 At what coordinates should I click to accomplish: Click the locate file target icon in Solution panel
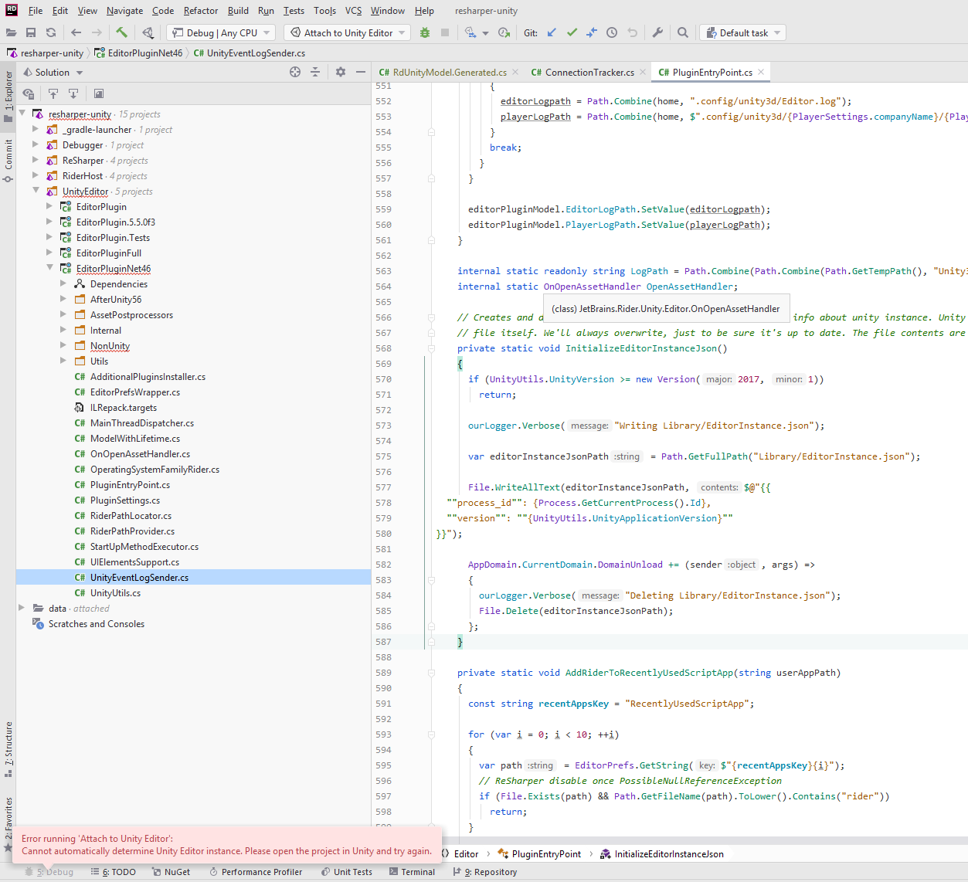pos(295,72)
